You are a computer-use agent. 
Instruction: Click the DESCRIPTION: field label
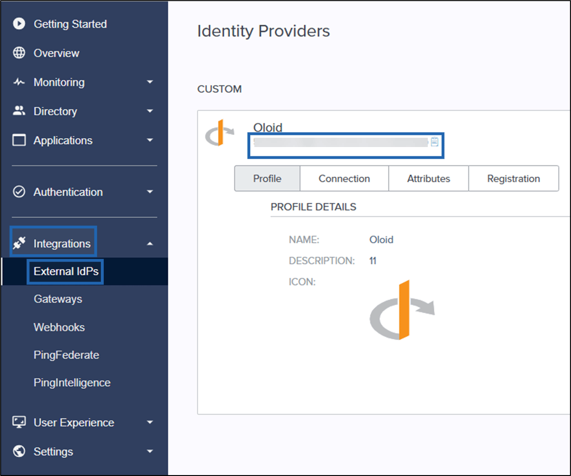click(322, 261)
